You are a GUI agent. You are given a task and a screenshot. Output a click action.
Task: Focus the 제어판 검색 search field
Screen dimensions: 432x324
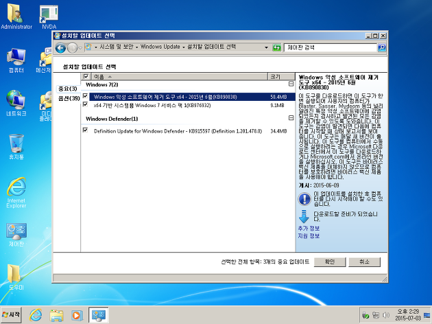[330, 47]
